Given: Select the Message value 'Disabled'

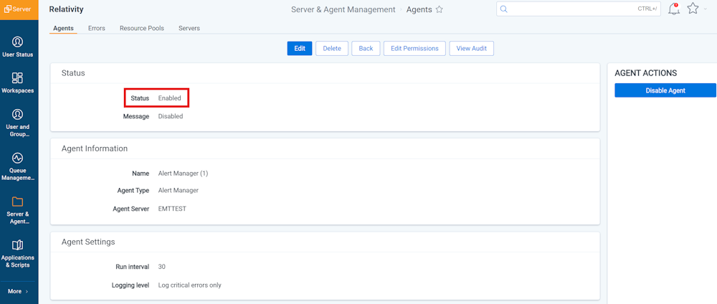Looking at the screenshot, I should [171, 117].
